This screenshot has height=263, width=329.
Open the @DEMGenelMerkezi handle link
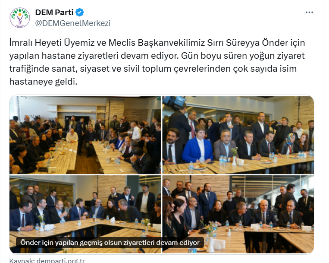73,23
